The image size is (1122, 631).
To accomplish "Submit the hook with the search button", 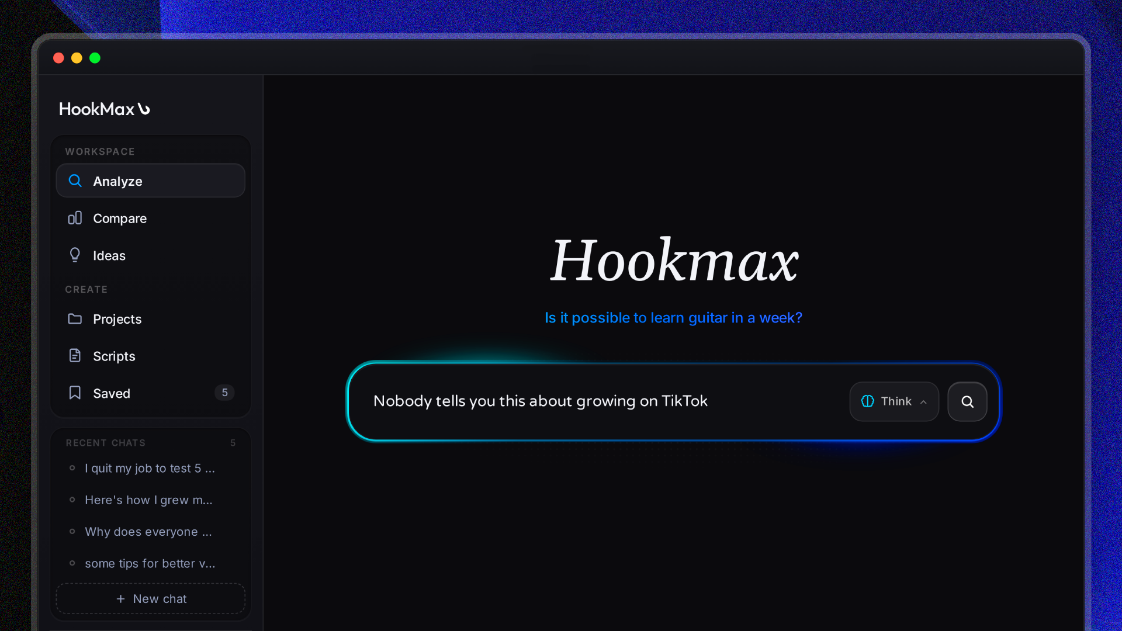I will [967, 401].
